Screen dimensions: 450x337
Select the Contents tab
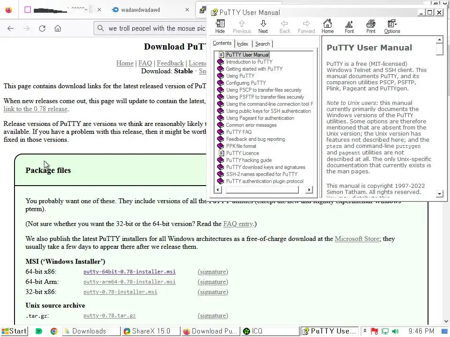pos(222,43)
